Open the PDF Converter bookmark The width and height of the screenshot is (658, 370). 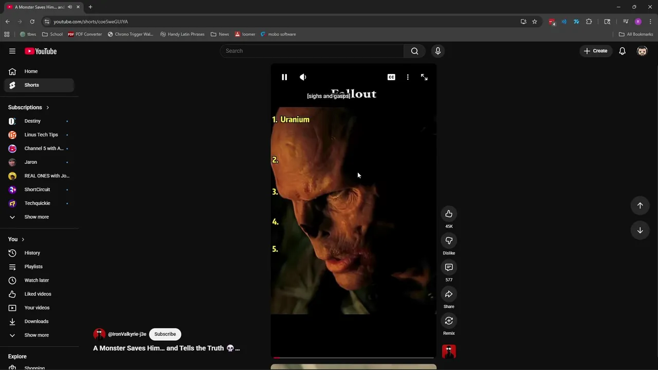[x=85, y=34]
